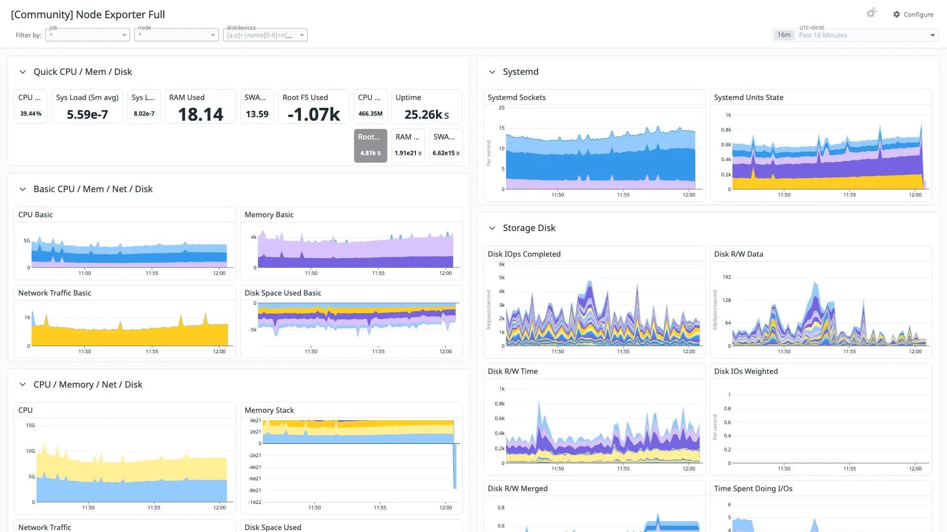Viewport: 947px width, 532px height.
Task: Open the diskdevices filter dropdown
Action: (265, 35)
